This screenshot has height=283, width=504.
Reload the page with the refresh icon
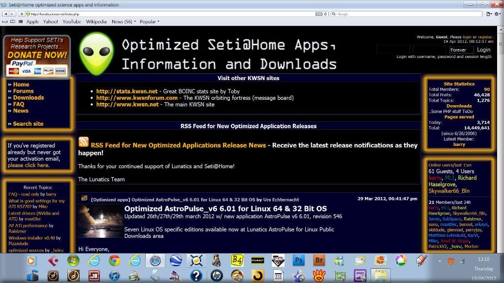click(326, 14)
